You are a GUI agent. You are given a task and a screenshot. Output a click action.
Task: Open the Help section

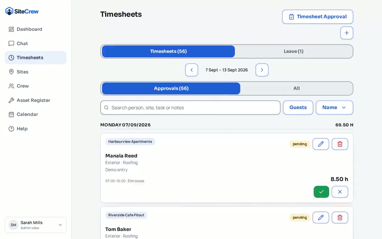pyautogui.click(x=36, y=129)
